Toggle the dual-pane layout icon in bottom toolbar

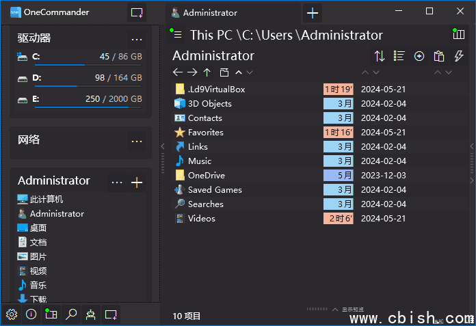50,314
